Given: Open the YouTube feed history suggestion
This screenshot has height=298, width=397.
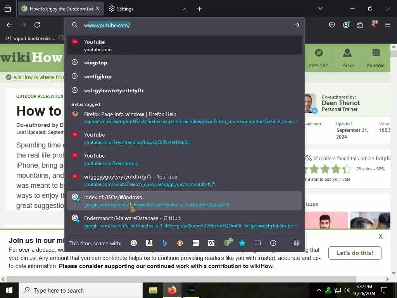Looking at the screenshot, I should (x=184, y=159).
